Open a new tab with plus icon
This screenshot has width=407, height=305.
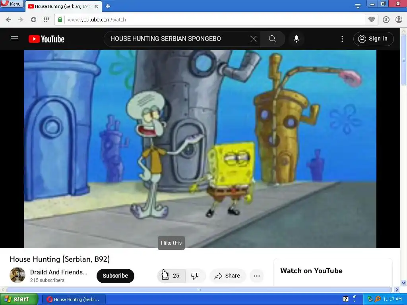coord(108,6)
